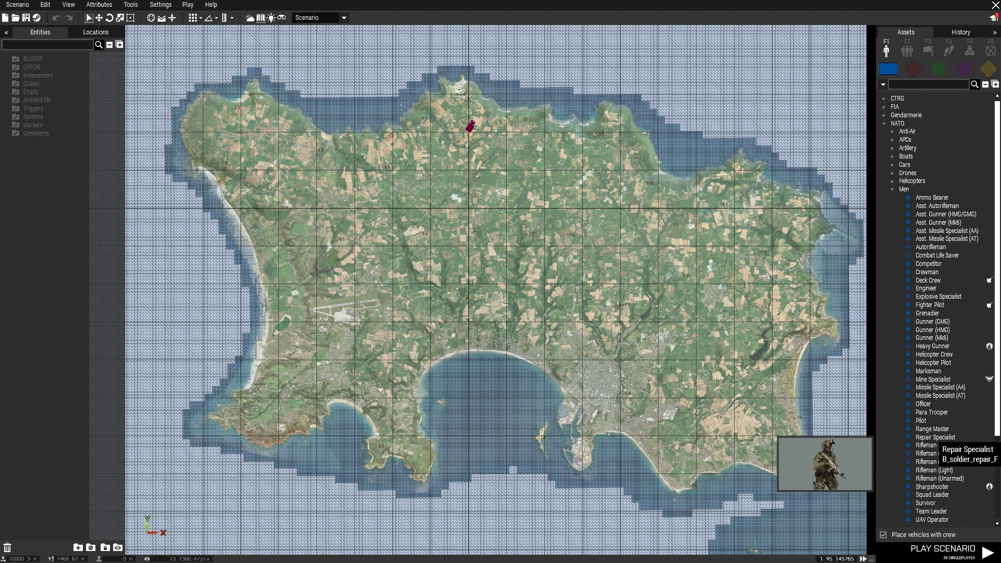Click the Publish on Steam Workshop icon
Image resolution: width=1001 pixels, height=563 pixels.
click(36, 18)
